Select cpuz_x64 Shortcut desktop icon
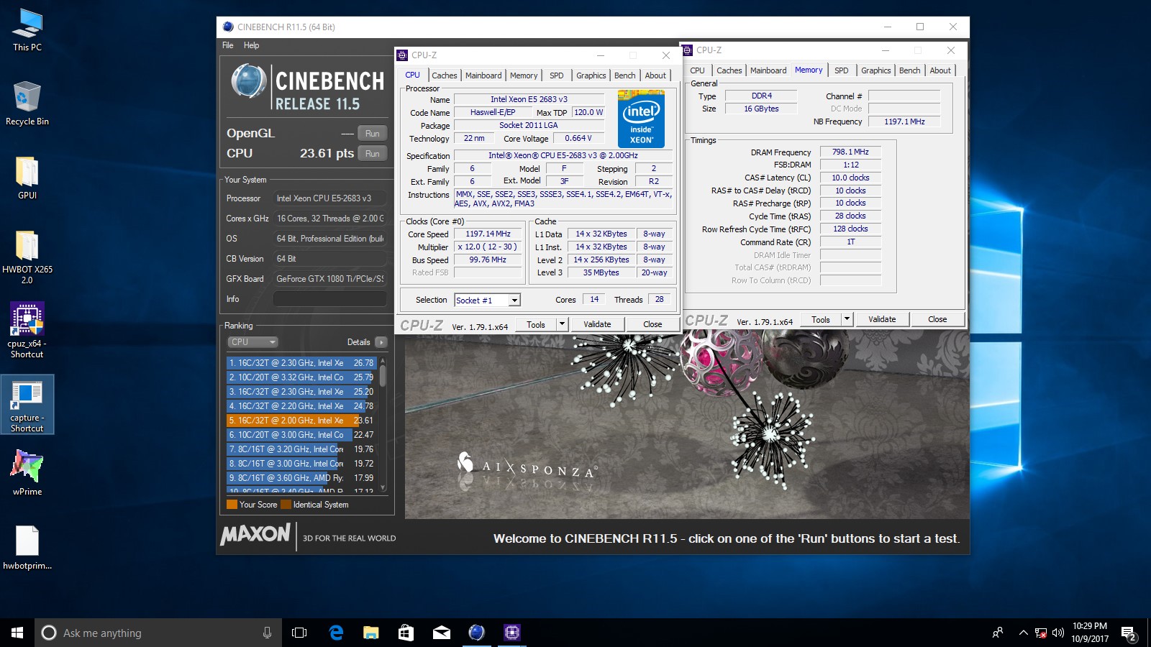The height and width of the screenshot is (647, 1151). pyautogui.click(x=27, y=330)
